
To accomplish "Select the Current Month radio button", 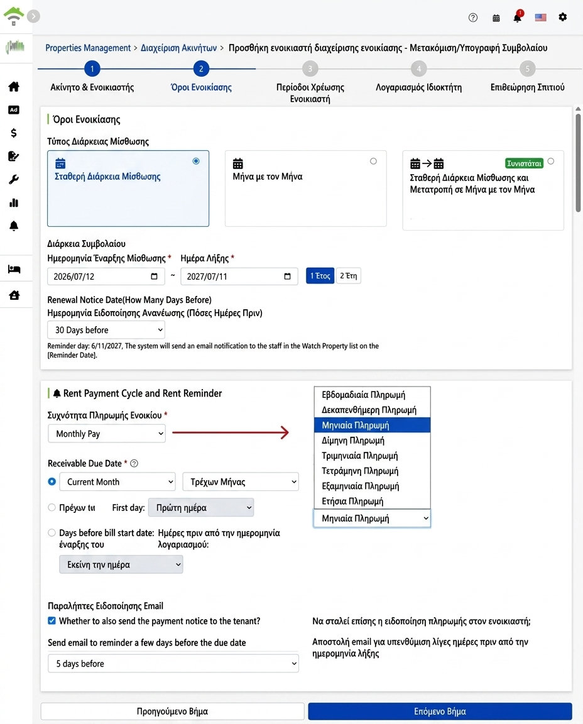I will (52, 481).
